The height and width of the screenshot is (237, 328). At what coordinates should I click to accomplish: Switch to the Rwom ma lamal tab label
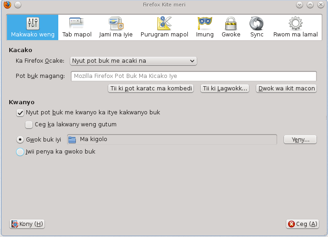coord(295,35)
